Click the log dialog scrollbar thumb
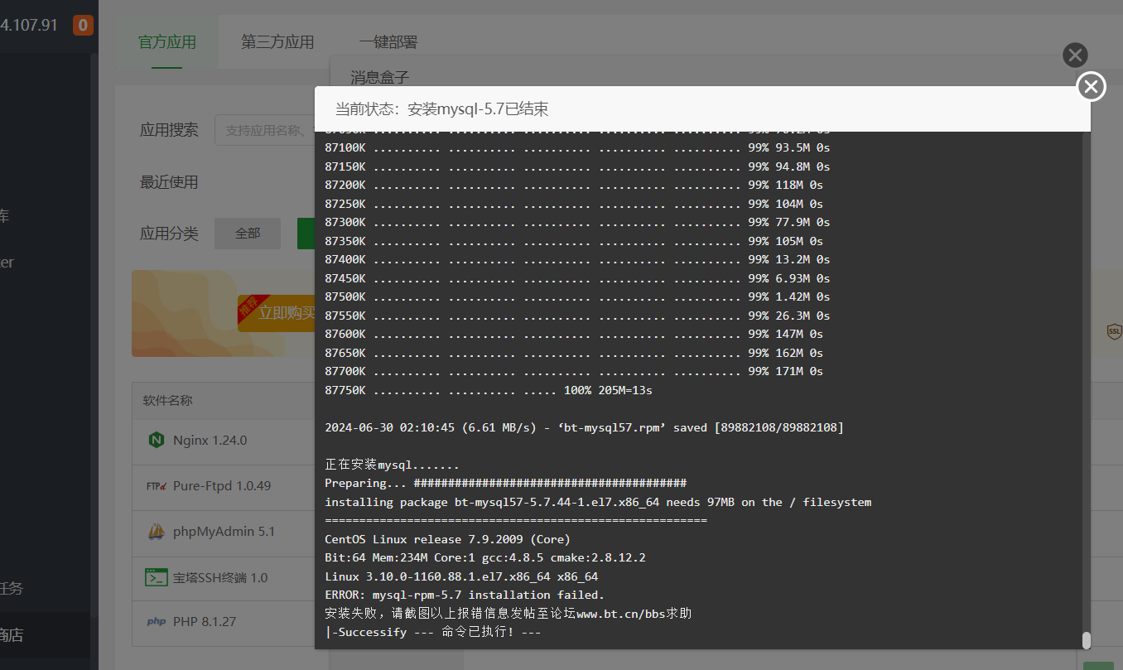Image resolution: width=1123 pixels, height=670 pixels. click(1086, 640)
